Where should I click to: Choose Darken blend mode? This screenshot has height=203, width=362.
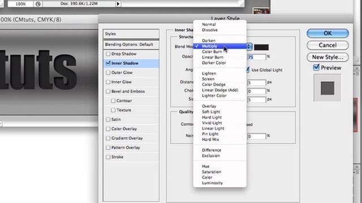coord(220,41)
